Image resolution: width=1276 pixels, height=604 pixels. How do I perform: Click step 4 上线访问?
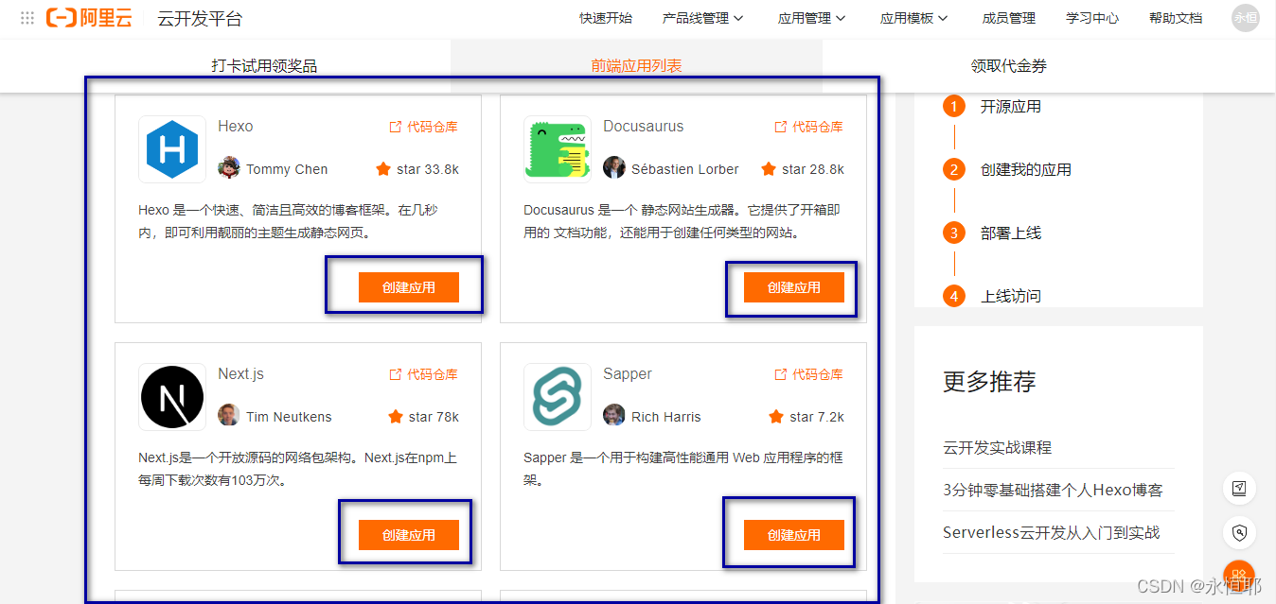(1011, 296)
